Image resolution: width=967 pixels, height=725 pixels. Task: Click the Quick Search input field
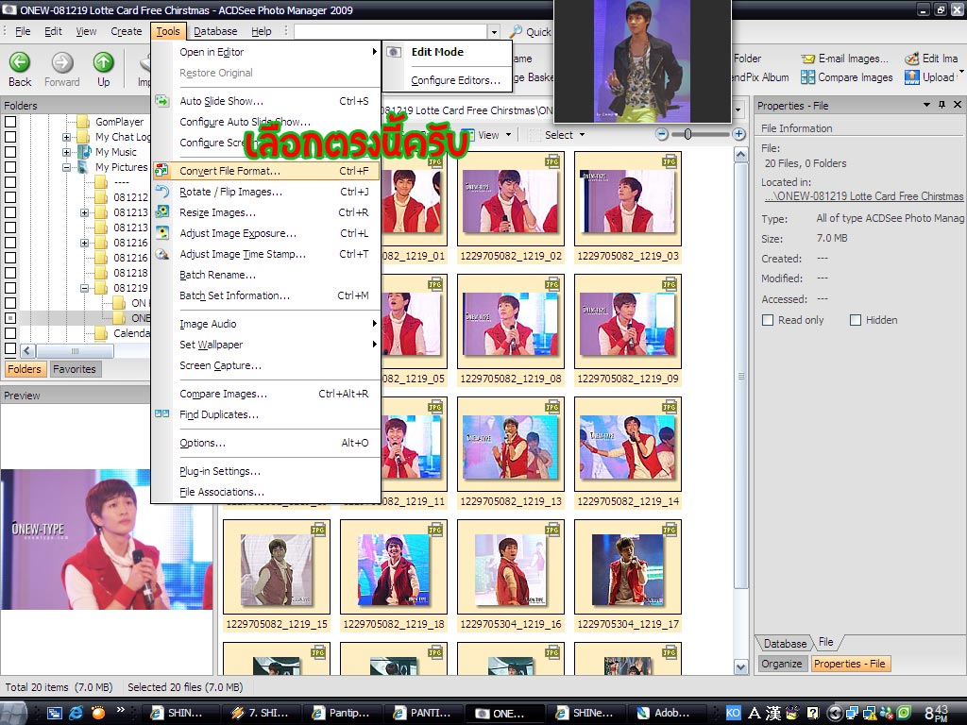pyautogui.click(x=391, y=31)
